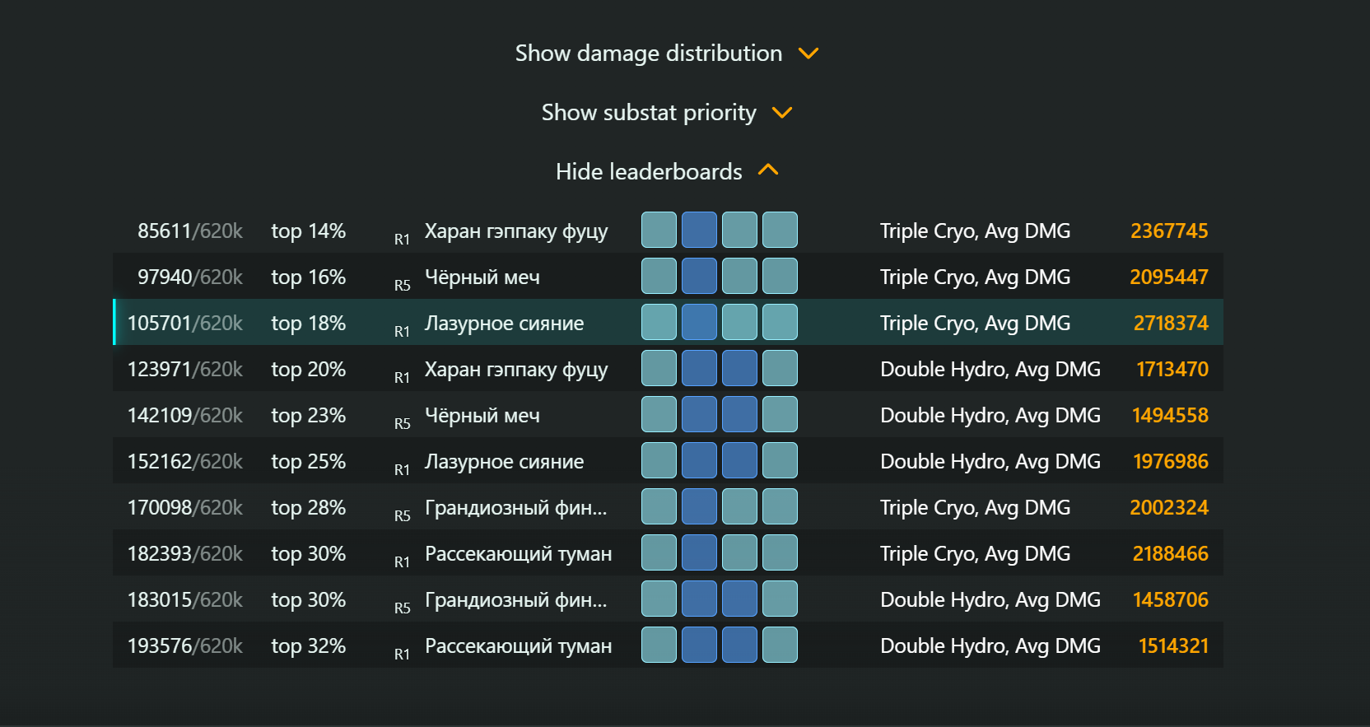Screen dimensions: 1370x727
Task: Click third team square in top 28% row
Action: [739, 506]
